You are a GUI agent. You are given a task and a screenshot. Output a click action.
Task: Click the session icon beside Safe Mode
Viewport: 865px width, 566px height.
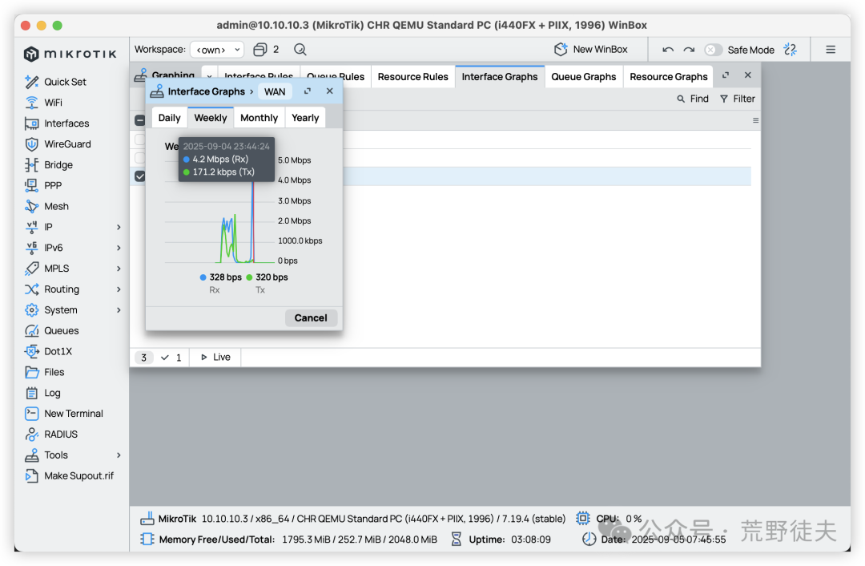[x=790, y=50]
